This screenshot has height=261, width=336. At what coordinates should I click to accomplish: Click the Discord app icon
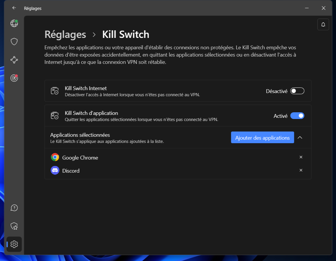[x=55, y=170]
